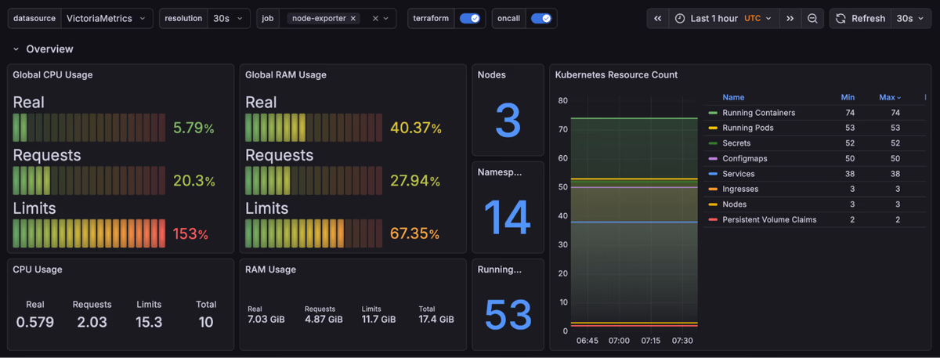Shift time range forward with double-right arrows
This screenshot has height=358, width=940.
point(790,18)
